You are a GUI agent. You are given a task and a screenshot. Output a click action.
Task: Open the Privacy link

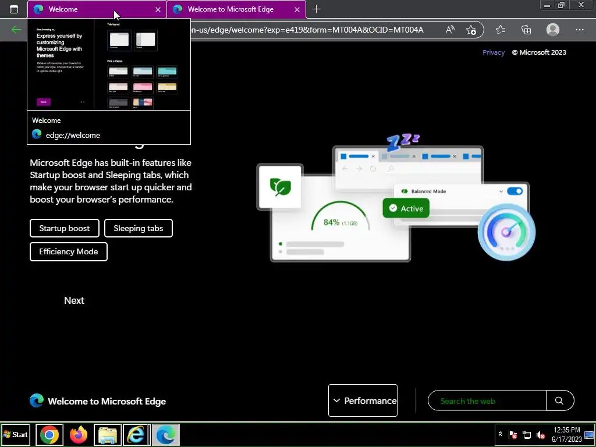tap(494, 52)
